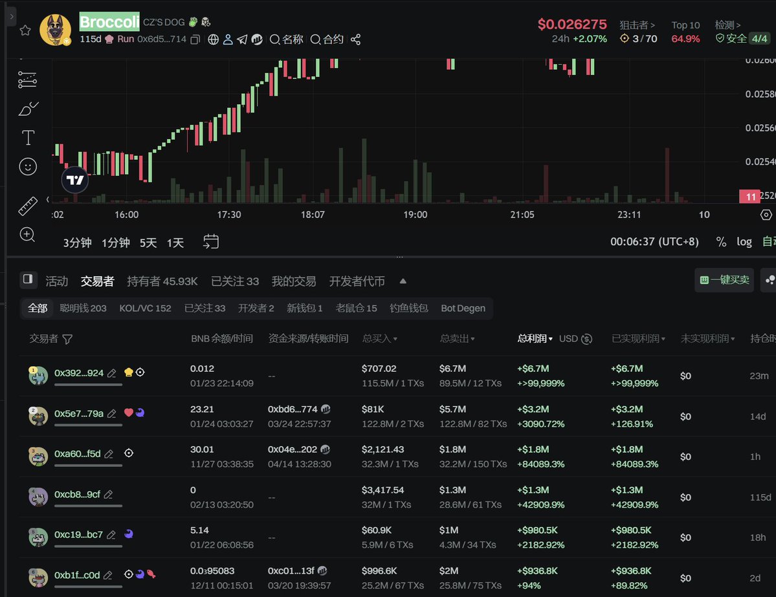Activate the zoom-in magnifier tool
The width and height of the screenshot is (776, 597).
(27, 234)
